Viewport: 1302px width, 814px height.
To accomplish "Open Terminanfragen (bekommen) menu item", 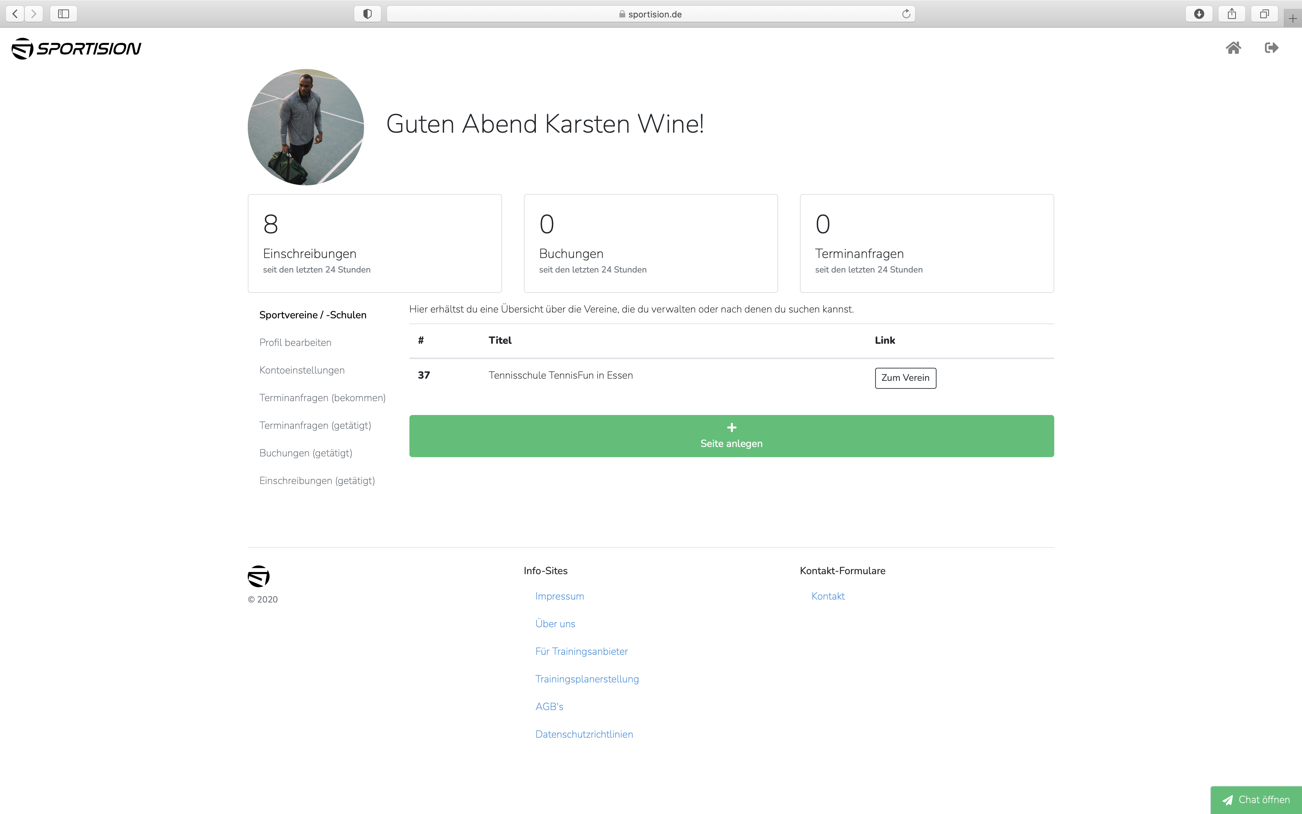I will pyautogui.click(x=322, y=398).
